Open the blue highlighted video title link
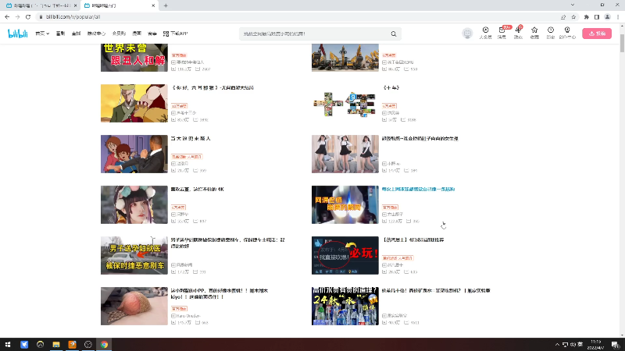 pos(418,190)
